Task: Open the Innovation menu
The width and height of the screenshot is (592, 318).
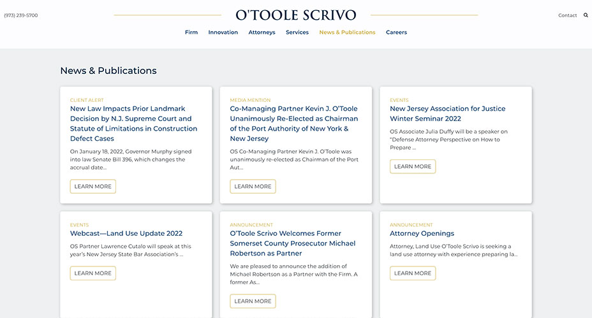Action: tap(223, 33)
